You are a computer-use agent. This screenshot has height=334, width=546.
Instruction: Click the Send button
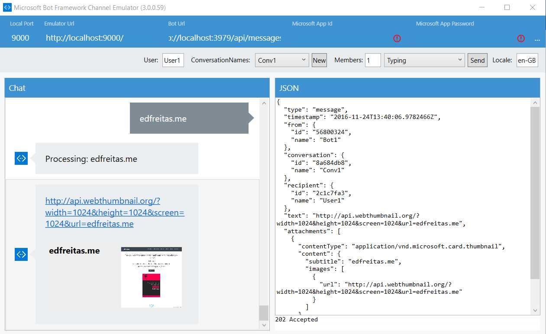(x=478, y=60)
